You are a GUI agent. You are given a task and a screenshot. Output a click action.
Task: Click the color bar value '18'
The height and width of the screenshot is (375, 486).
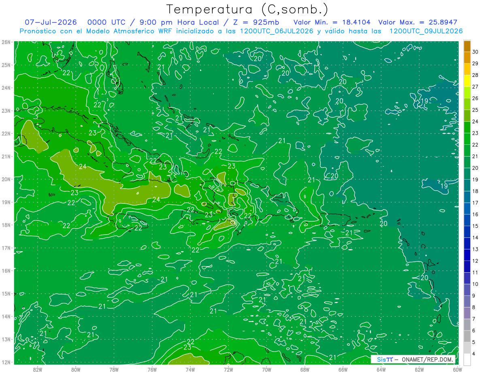(x=475, y=191)
